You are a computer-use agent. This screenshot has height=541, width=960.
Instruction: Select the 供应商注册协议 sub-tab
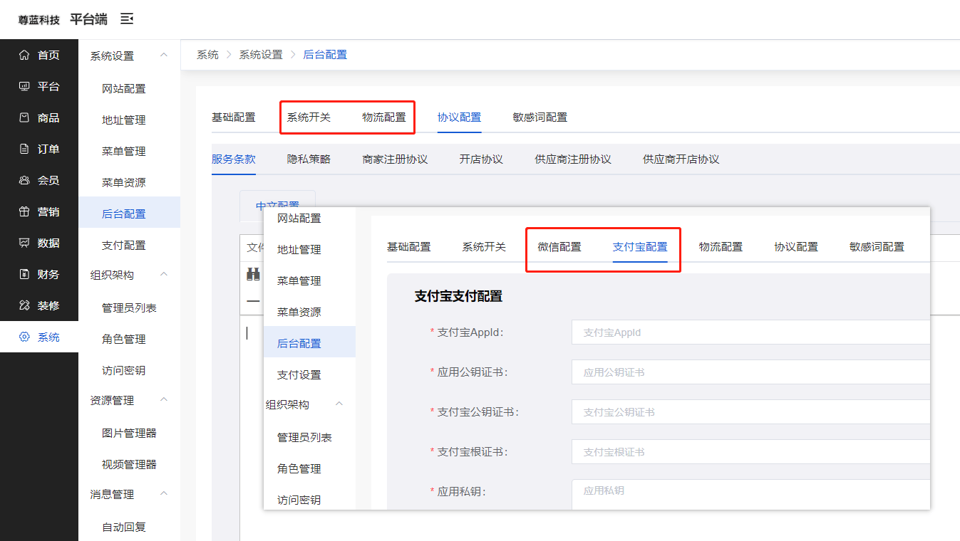point(573,159)
